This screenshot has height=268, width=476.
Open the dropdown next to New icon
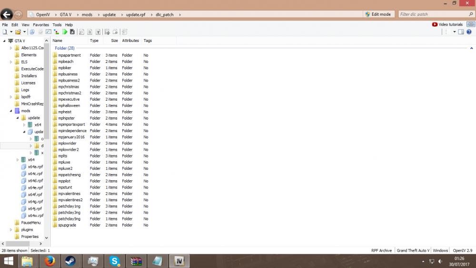click(x=11, y=32)
